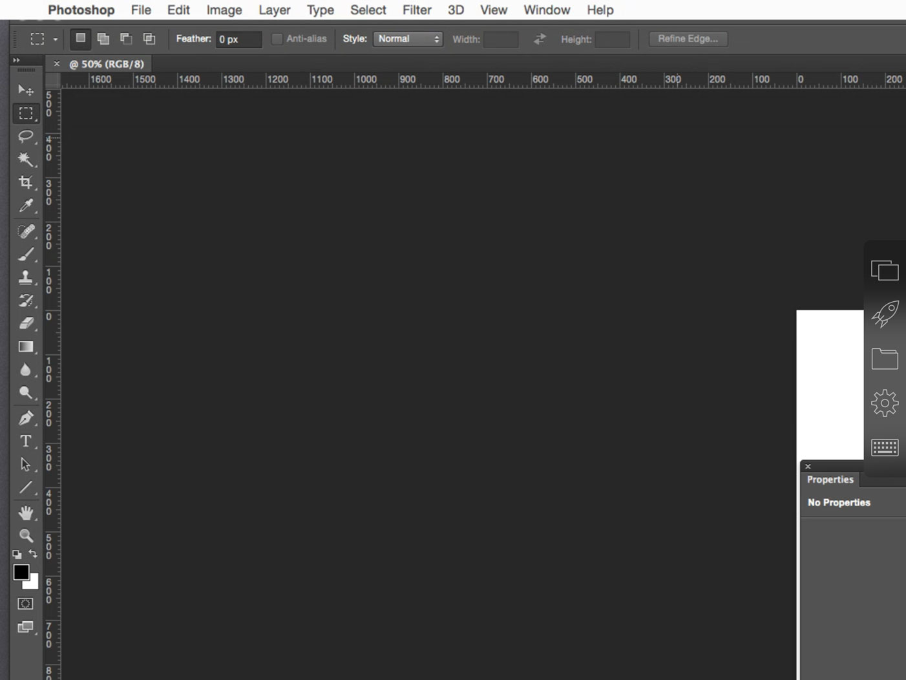Select the Eraser tool
This screenshot has height=680, width=906.
click(x=26, y=323)
